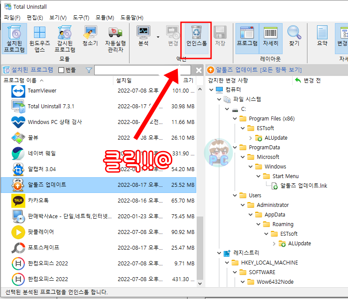Image resolution: width=348 pixels, height=299 pixels.
Task: Select the 9.71 MB 한컴오피스 2022 row
Action: pos(99,264)
